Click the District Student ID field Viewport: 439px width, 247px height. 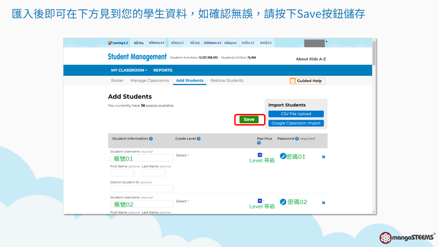142,189
